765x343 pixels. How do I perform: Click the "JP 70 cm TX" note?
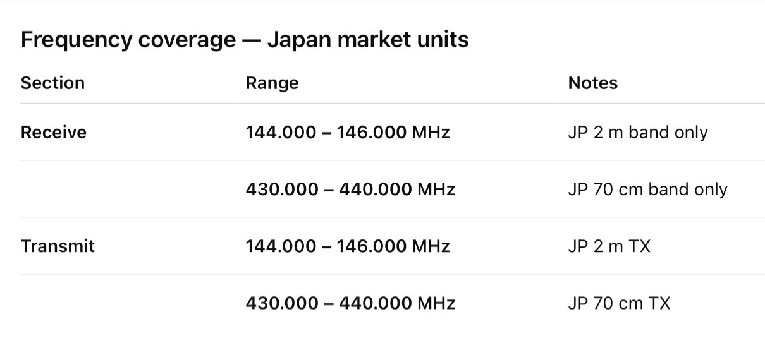pyautogui.click(x=619, y=303)
